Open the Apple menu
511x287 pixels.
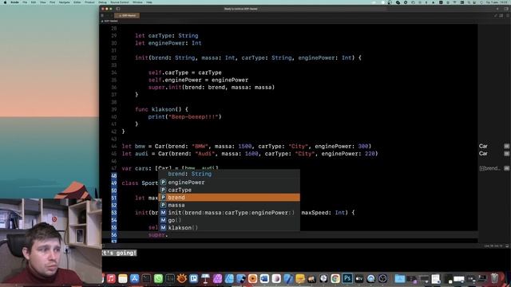tap(5, 2)
